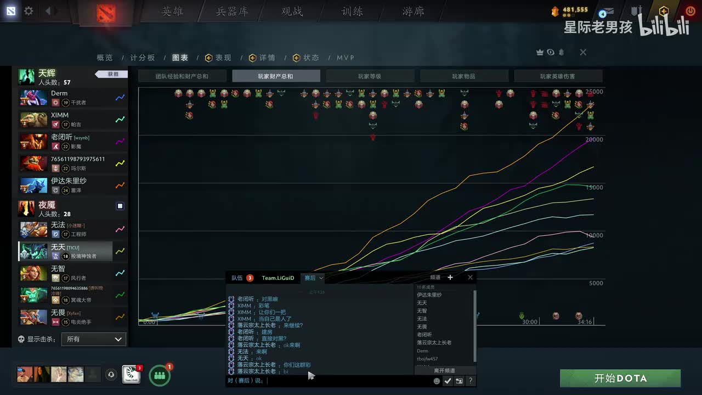Click the 离开频道 button in chat

click(x=444, y=370)
